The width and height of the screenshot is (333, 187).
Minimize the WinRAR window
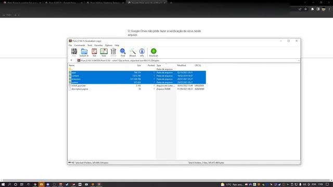click(281, 41)
